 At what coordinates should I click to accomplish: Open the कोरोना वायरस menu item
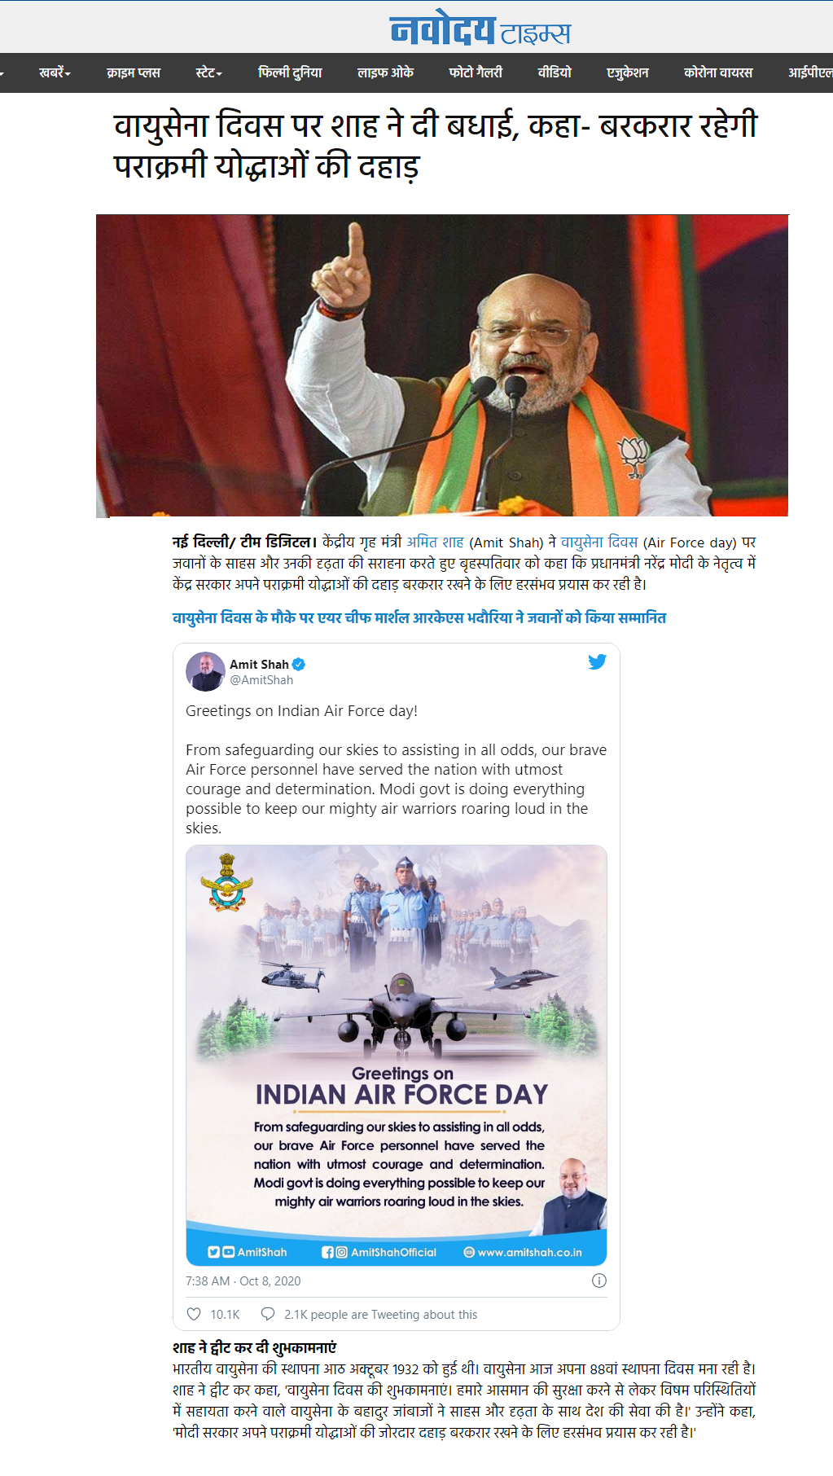click(718, 72)
